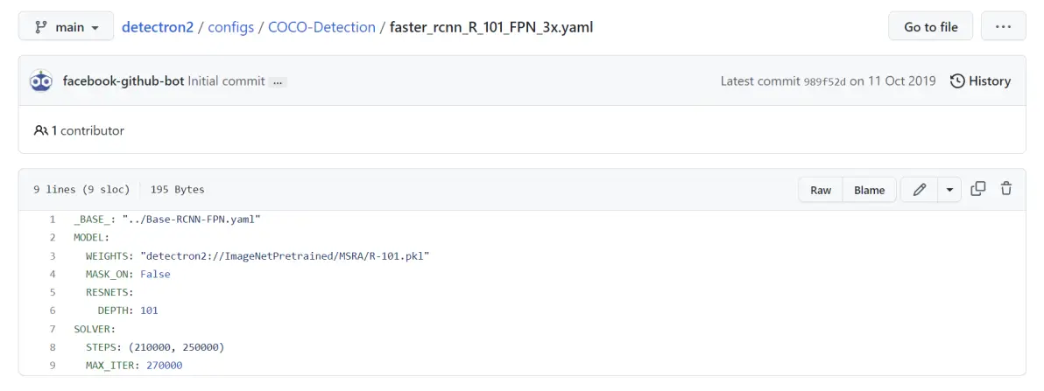Click the History clock icon
This screenshot has height=391, width=1044.
tap(957, 81)
